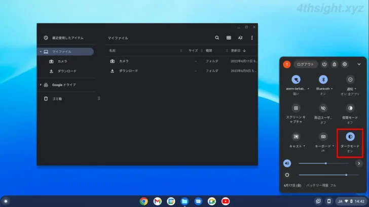Image resolution: width=369 pixels, height=207 pixels.
Task: Toggle 通知 notifications do-not-disturb
Action: click(350, 79)
